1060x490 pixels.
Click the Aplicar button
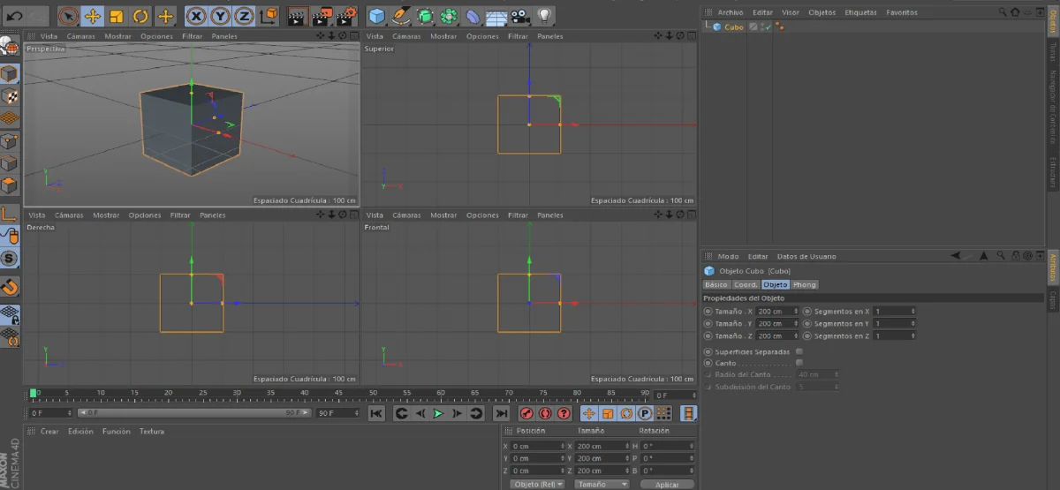[667, 484]
